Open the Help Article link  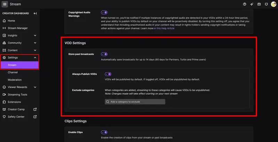[164, 28]
